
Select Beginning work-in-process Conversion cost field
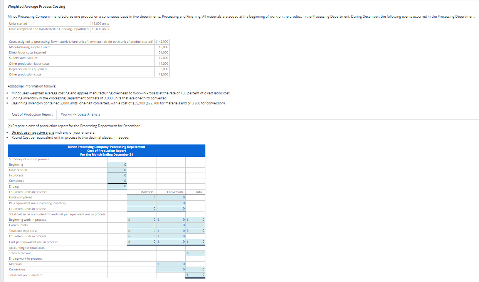(x=170, y=219)
